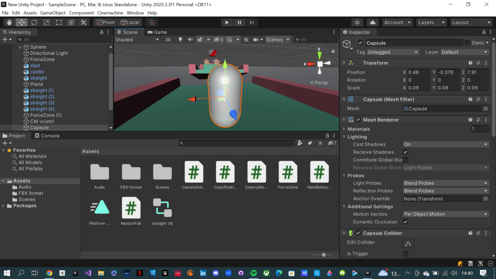Switch to the Game tab
The image size is (496, 279).
[157, 32]
